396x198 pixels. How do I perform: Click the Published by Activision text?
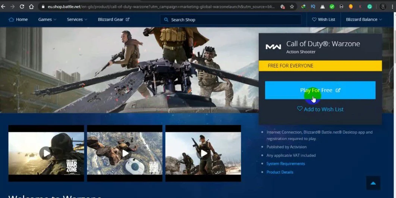pos(286,147)
